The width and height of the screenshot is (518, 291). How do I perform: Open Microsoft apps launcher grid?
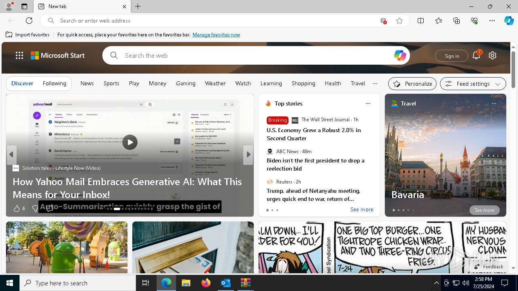pyautogui.click(x=19, y=55)
